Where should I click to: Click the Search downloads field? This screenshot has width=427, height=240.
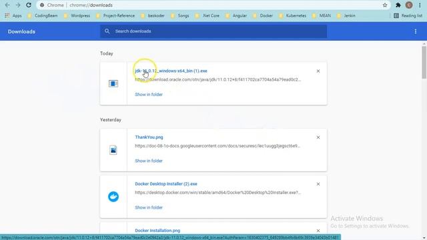coord(213,31)
